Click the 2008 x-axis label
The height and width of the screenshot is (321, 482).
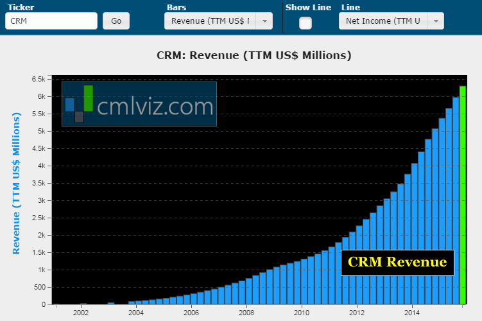pyautogui.click(x=246, y=313)
